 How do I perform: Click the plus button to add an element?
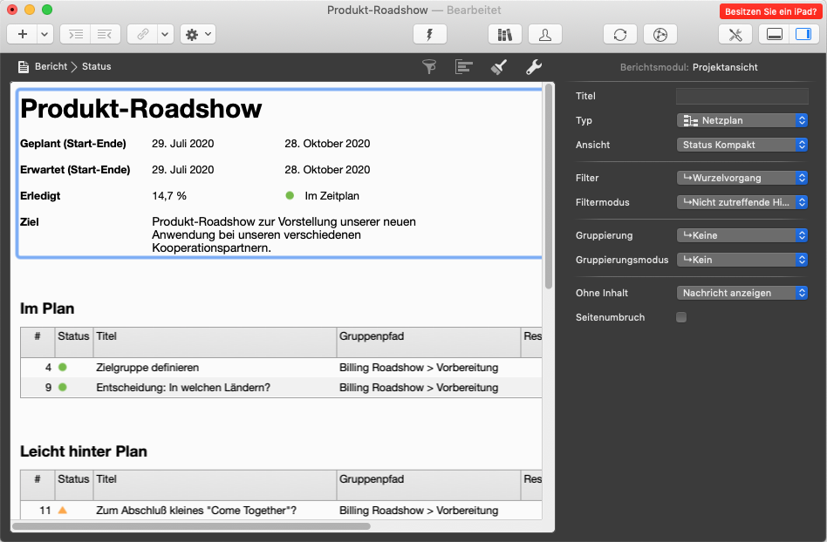pyautogui.click(x=22, y=34)
